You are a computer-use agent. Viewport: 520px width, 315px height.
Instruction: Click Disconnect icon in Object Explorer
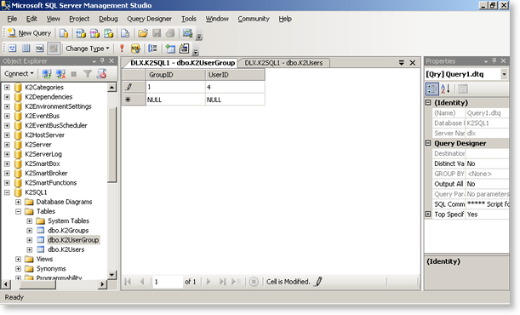pos(60,73)
